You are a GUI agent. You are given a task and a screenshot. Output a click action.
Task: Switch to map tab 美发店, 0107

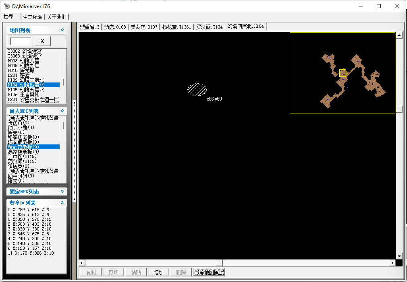[x=144, y=27]
